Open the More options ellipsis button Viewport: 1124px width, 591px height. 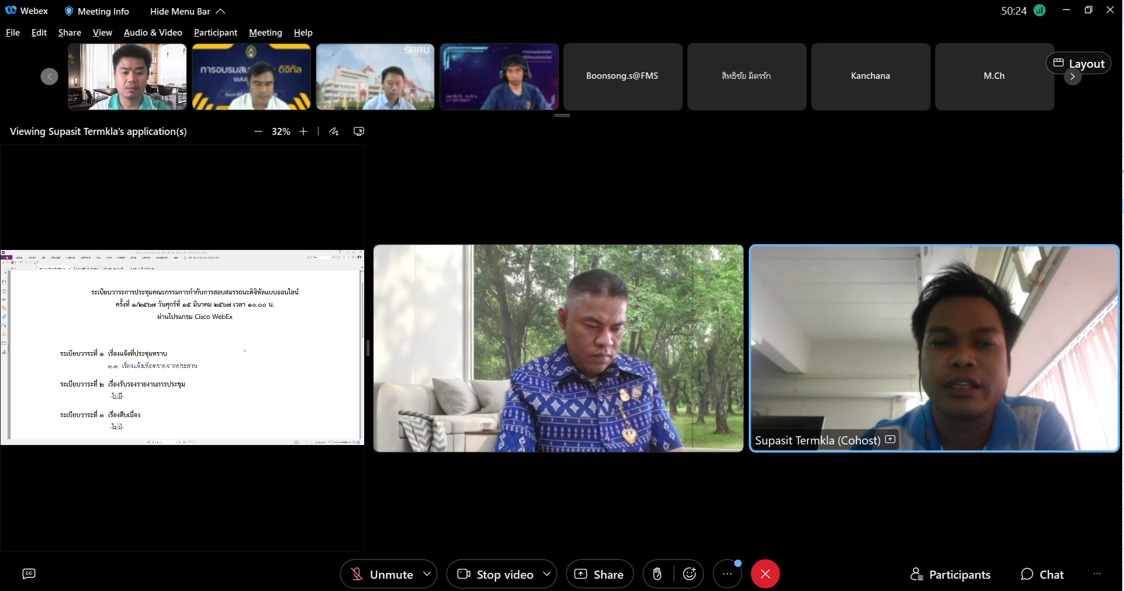[x=727, y=574]
